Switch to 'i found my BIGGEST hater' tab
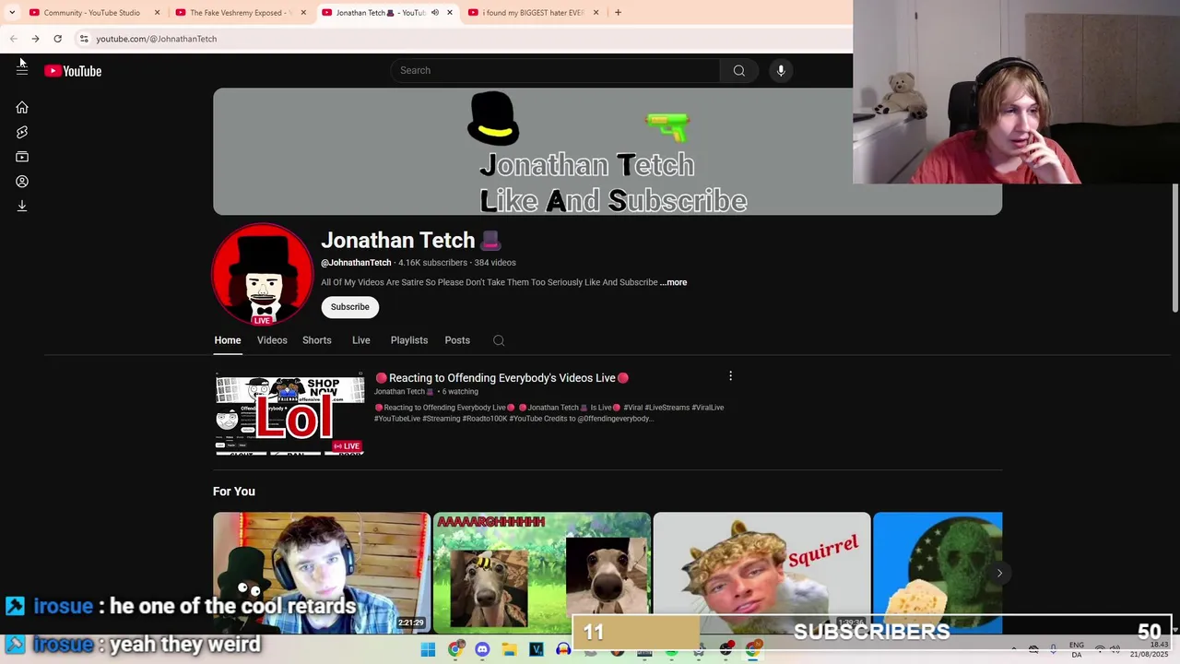1180x664 pixels. (x=532, y=13)
